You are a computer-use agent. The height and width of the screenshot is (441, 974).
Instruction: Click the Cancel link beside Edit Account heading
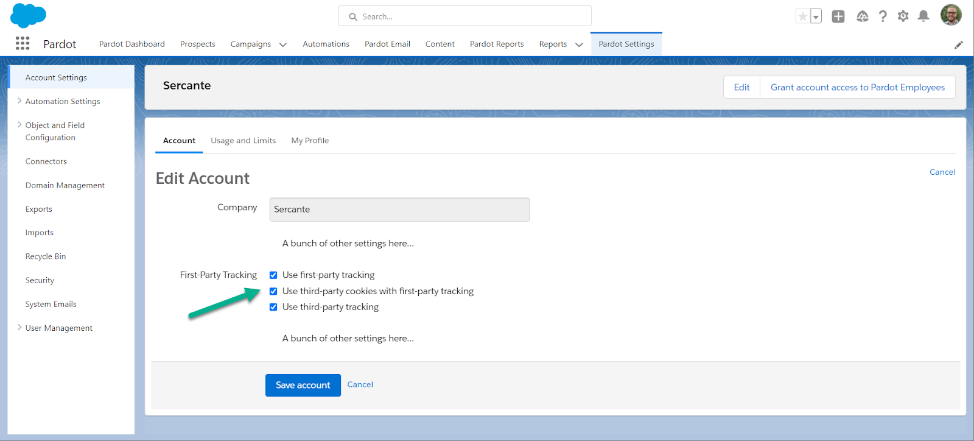[x=942, y=172]
